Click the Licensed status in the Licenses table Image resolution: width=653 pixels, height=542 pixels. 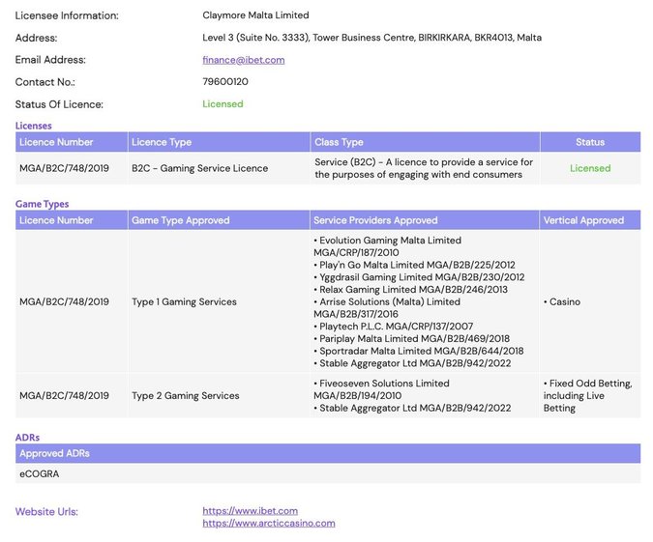click(x=590, y=168)
